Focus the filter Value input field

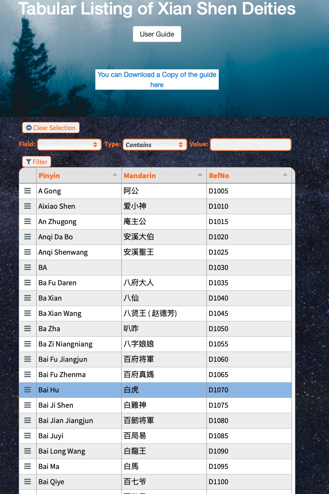251,145
